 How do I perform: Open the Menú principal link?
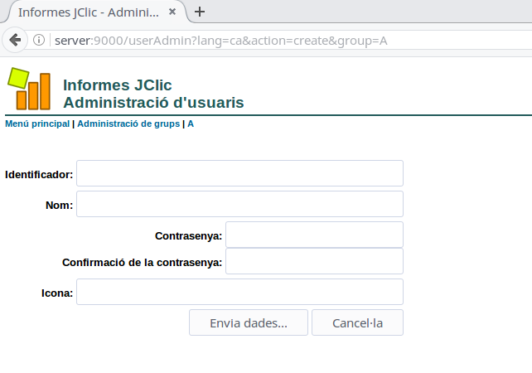(x=37, y=124)
